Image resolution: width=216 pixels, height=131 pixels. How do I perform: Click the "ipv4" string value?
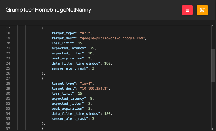[86, 84]
